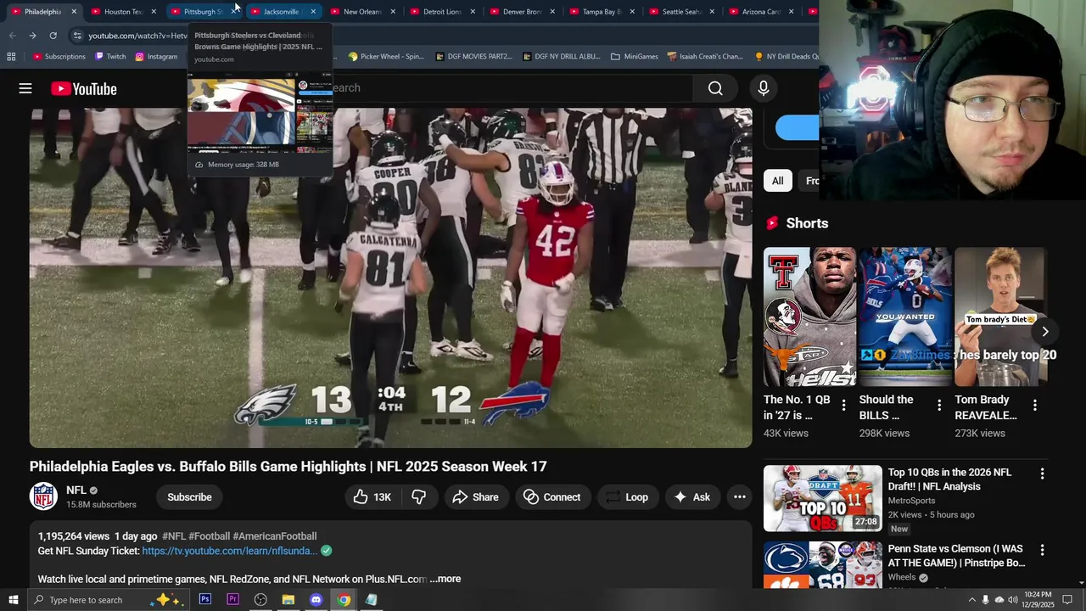
Task: Close the Houston Texans tab
Action: point(154,12)
